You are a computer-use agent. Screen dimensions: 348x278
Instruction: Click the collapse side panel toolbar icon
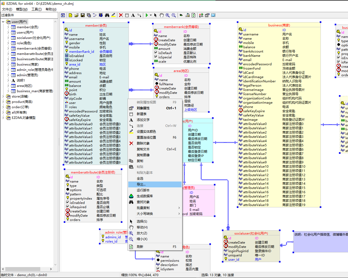tap(63, 15)
